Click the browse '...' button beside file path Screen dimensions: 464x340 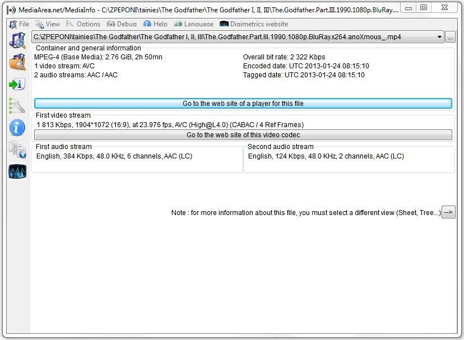point(450,37)
